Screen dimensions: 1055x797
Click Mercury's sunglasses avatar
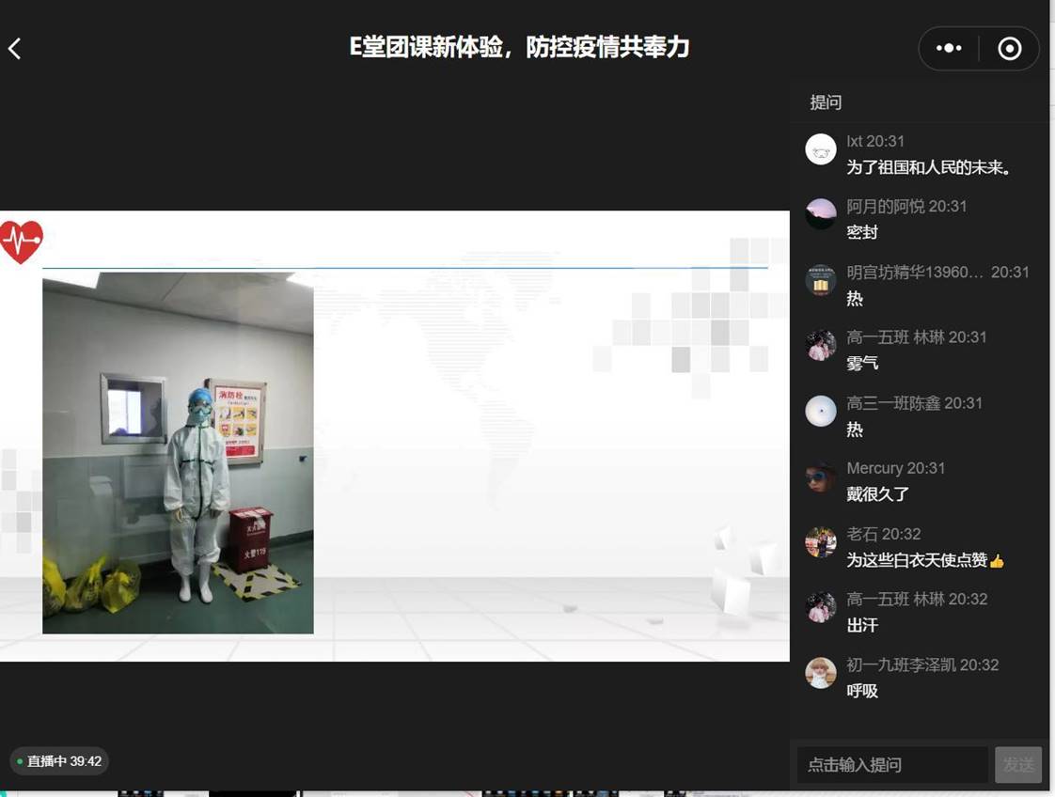[x=821, y=477]
